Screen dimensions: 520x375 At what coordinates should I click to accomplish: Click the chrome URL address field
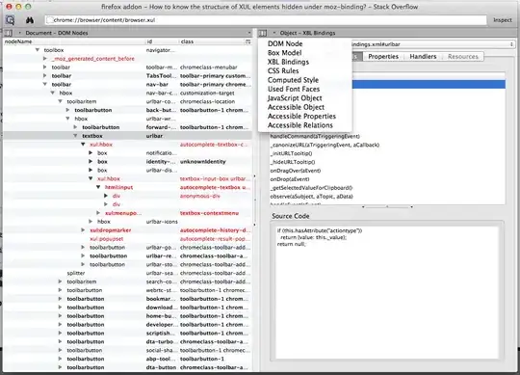266,20
